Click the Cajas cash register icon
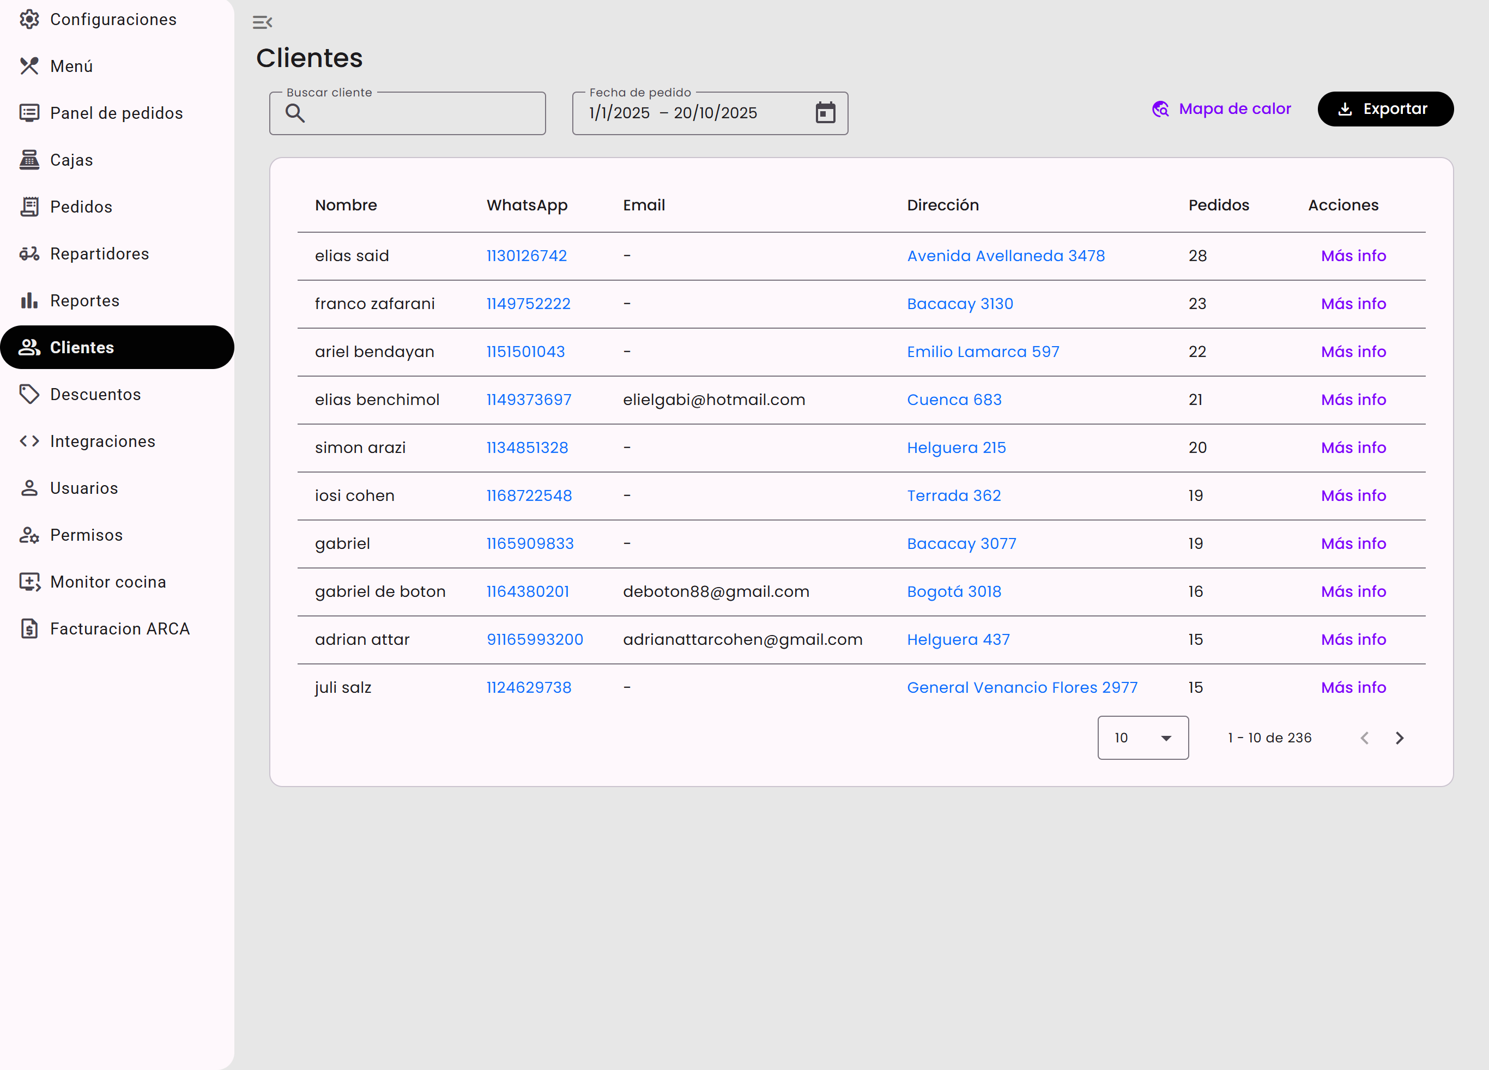The image size is (1489, 1070). pyautogui.click(x=29, y=160)
